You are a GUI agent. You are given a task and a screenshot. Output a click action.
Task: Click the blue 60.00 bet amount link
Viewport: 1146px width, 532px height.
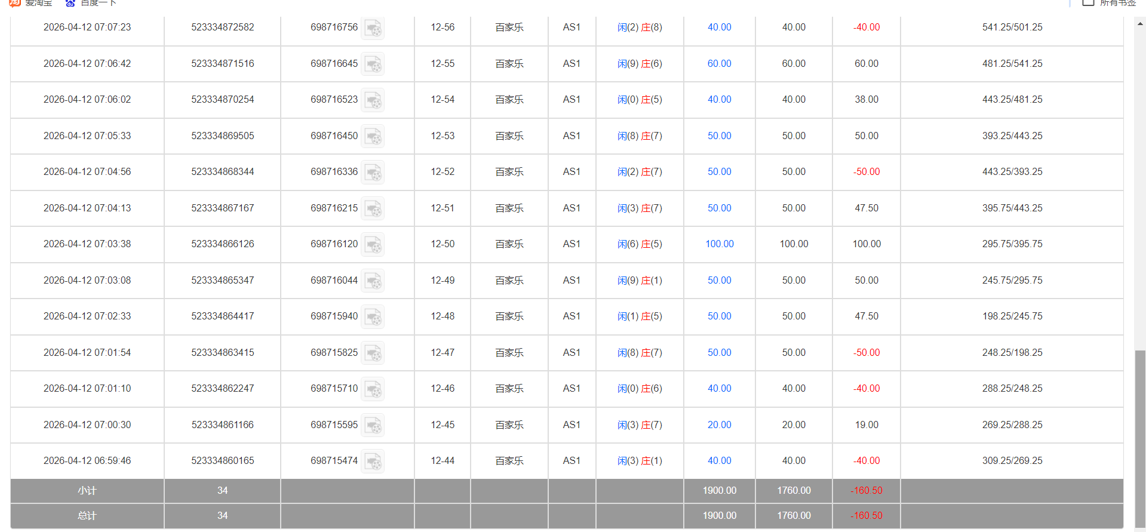point(719,64)
